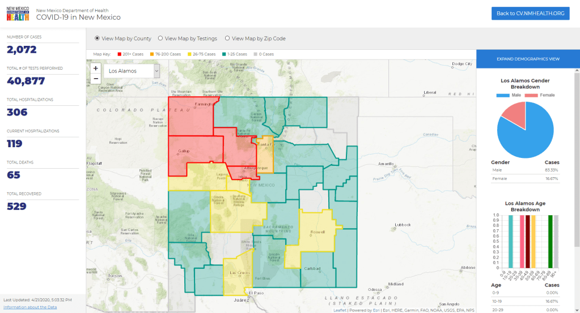Expand the demographics view panel

(528, 59)
